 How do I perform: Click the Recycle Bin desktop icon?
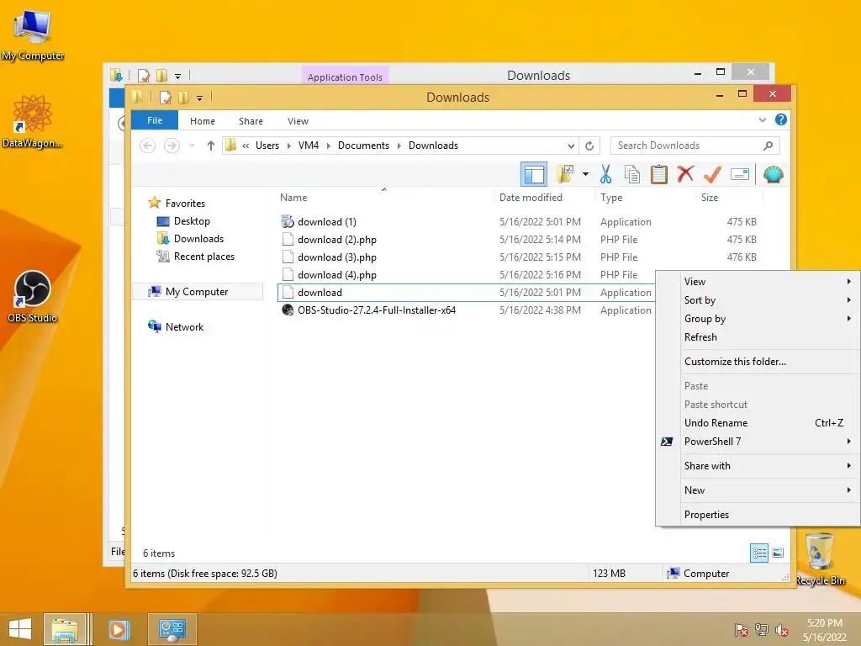pyautogui.click(x=820, y=559)
